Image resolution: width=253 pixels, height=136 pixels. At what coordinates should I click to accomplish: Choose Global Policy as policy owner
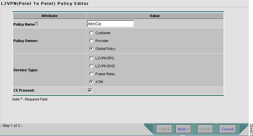point(91,49)
